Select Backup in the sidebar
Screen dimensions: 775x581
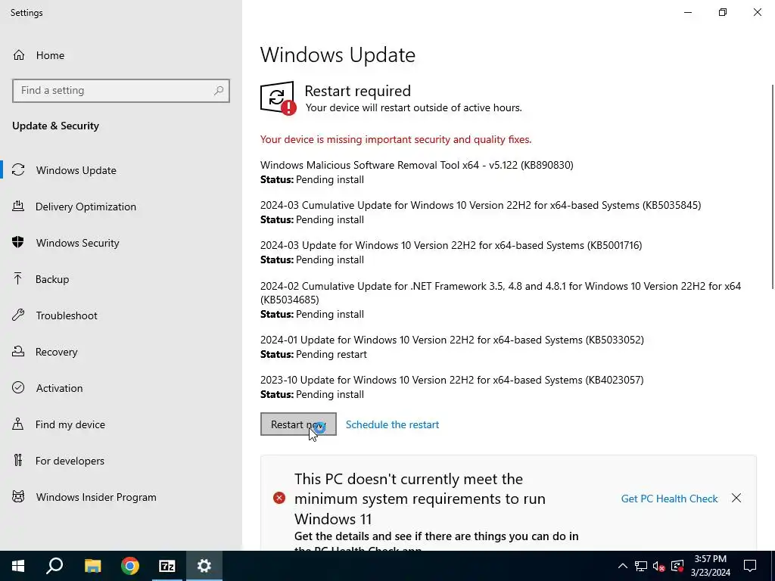[x=121, y=279]
